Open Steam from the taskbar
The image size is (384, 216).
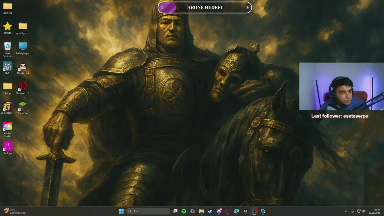coord(210,211)
